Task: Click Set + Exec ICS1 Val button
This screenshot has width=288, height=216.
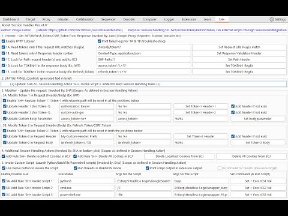Action: pos(258,181)
